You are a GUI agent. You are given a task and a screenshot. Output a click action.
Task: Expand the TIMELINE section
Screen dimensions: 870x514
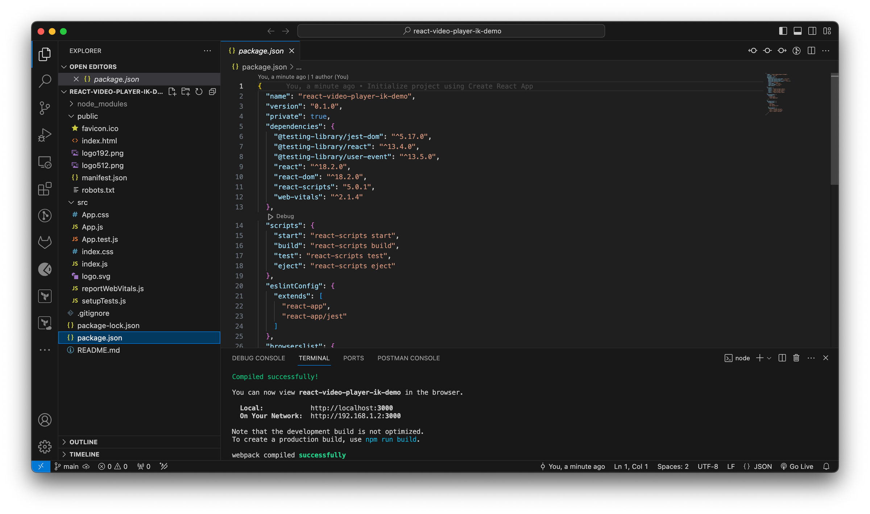(84, 454)
